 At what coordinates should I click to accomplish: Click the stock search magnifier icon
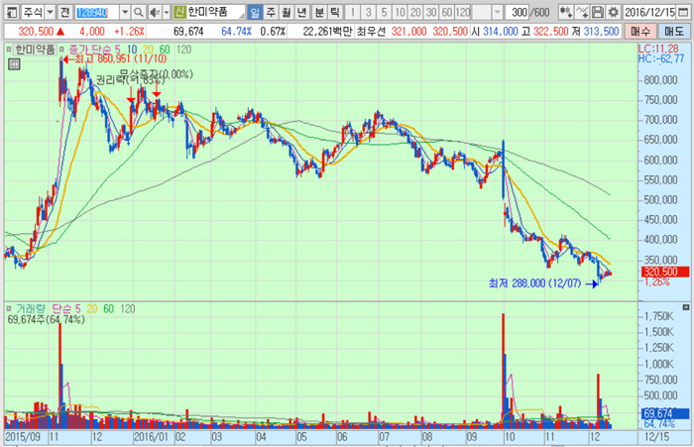139,12
